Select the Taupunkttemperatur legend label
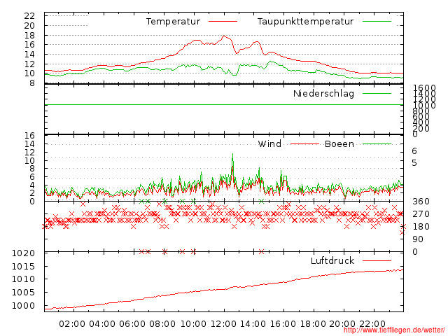Screen dimensions: 448x336 click(305, 22)
